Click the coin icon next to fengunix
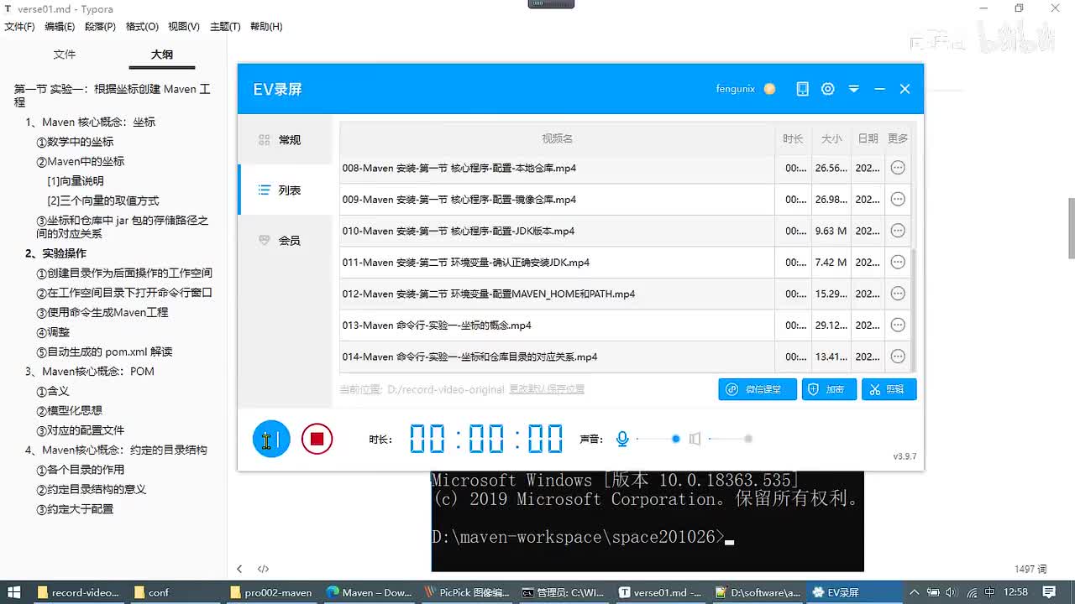Image resolution: width=1075 pixels, height=604 pixels. point(769,89)
